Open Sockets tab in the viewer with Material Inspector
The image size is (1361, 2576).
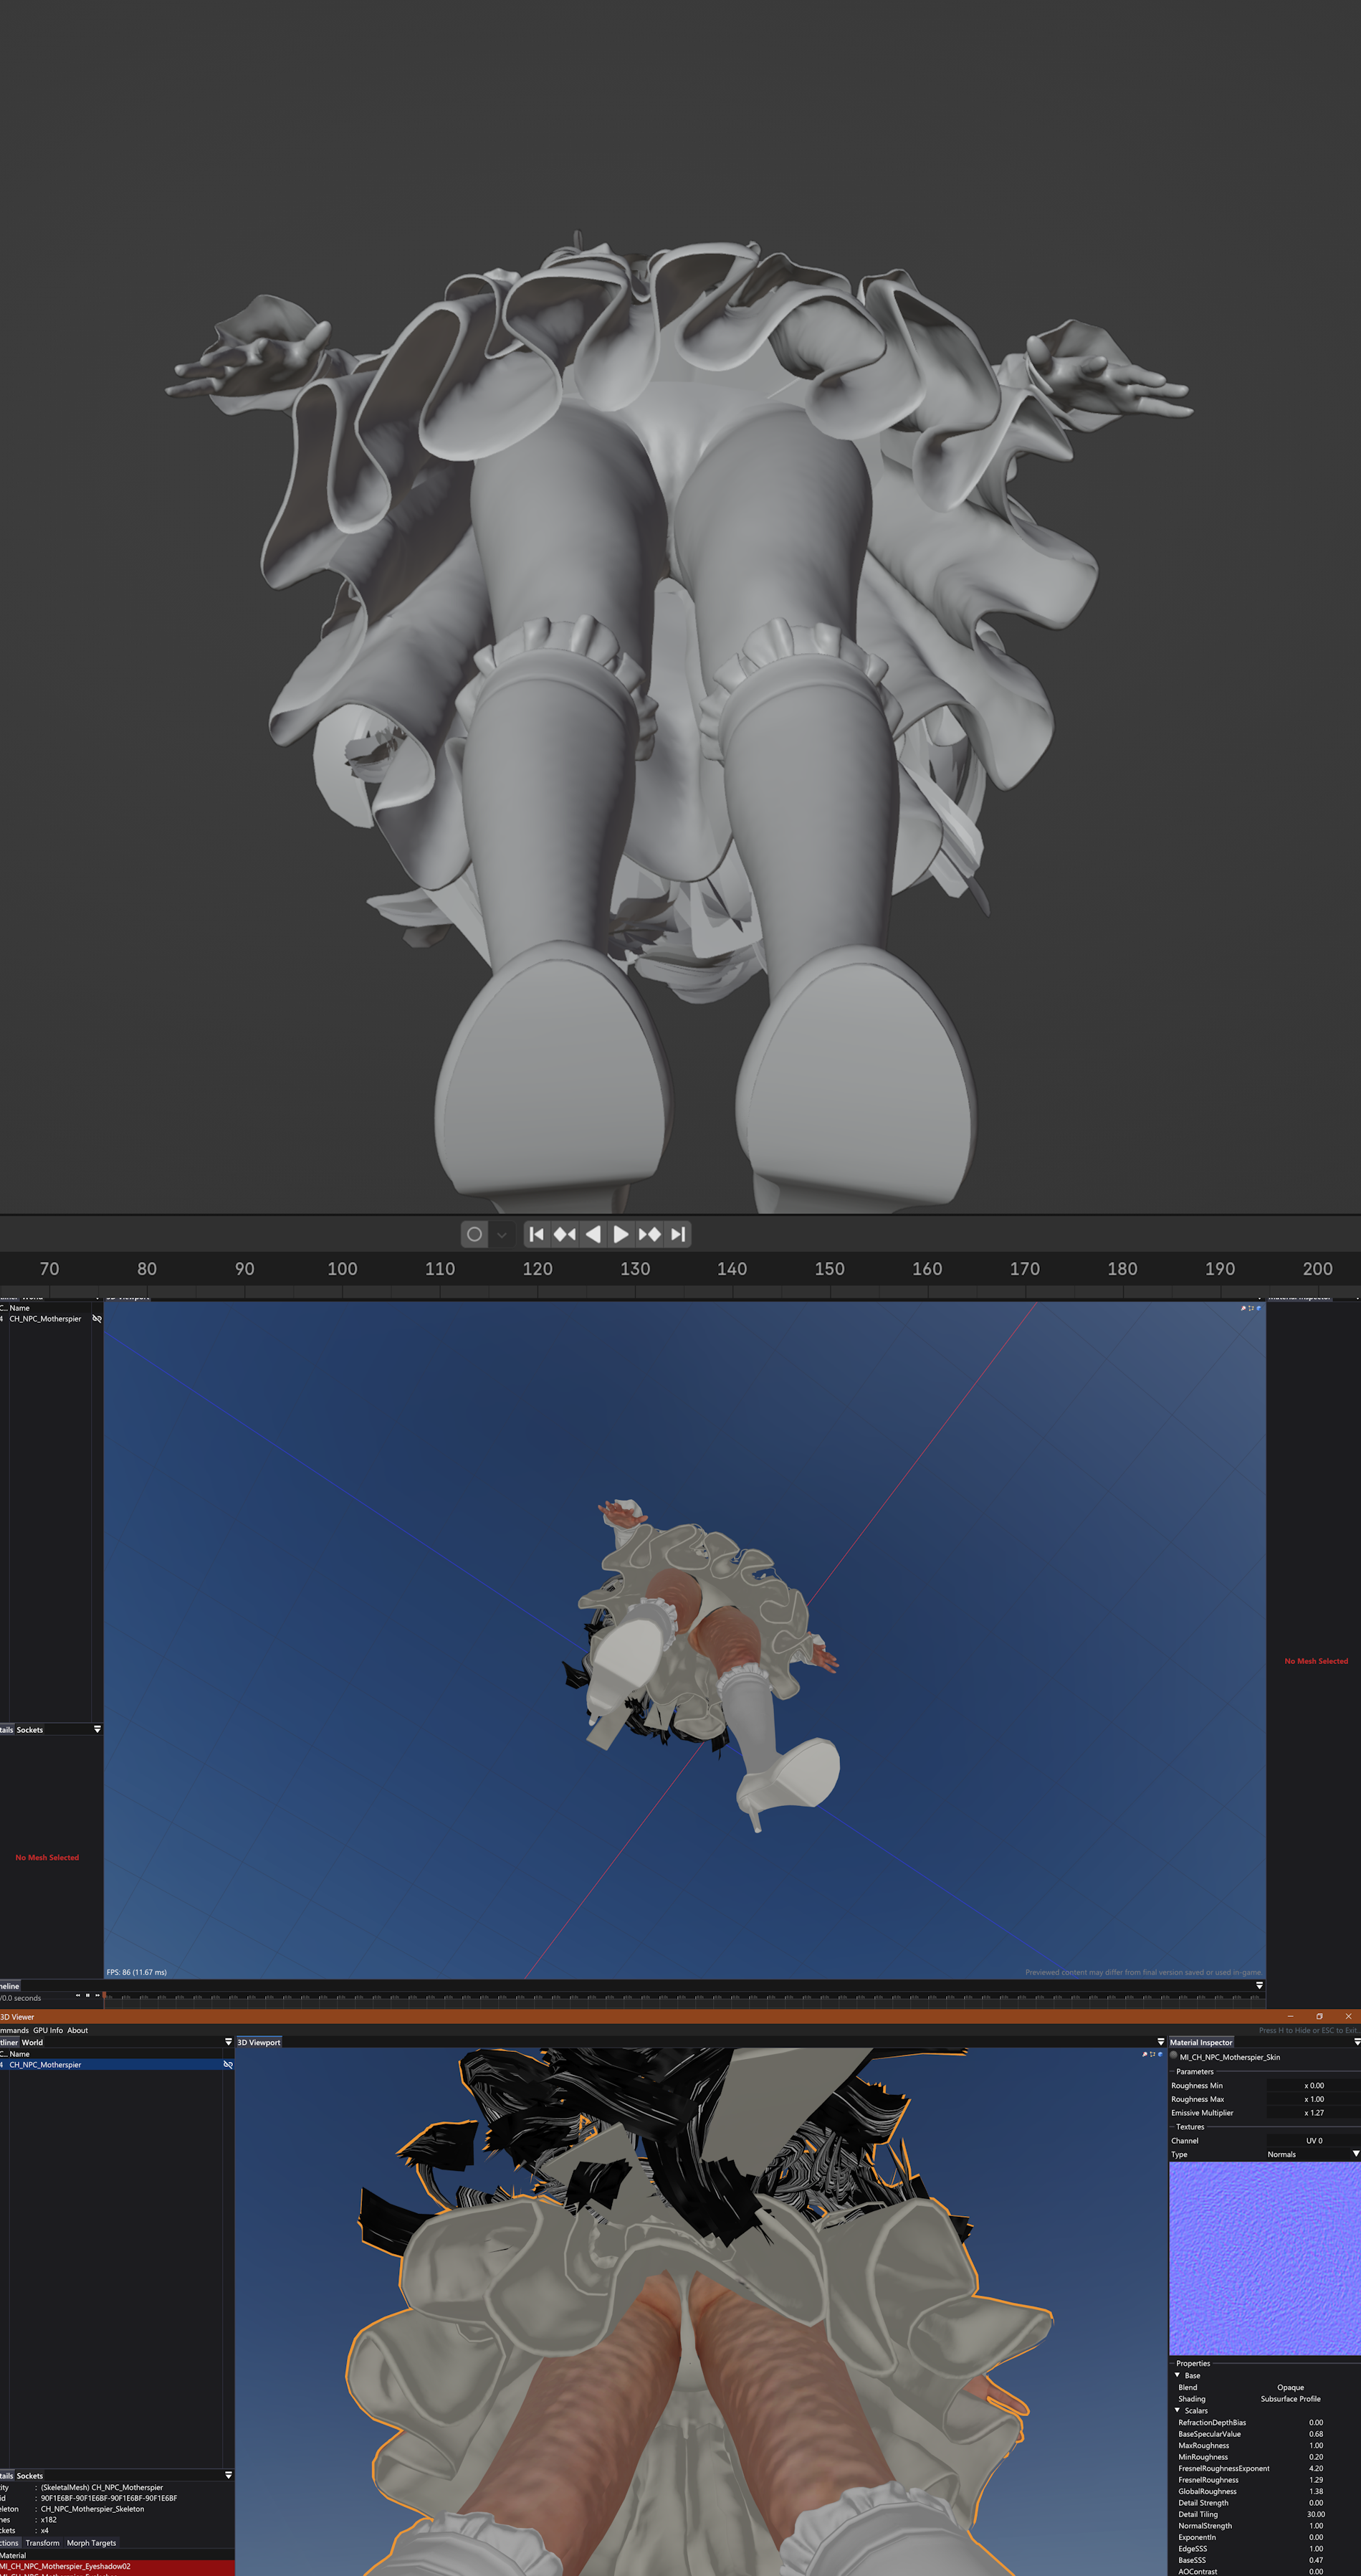pos(30,2476)
